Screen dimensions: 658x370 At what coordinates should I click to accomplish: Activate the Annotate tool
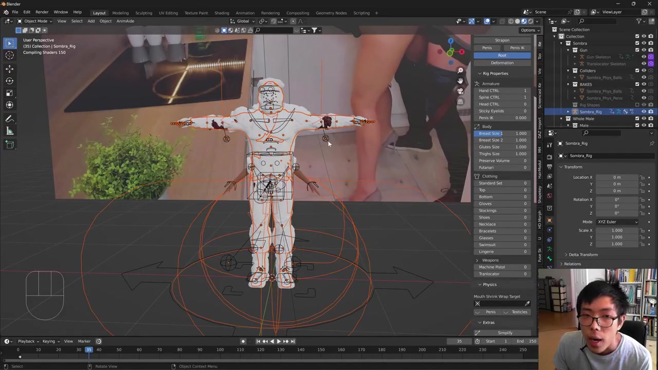9,119
